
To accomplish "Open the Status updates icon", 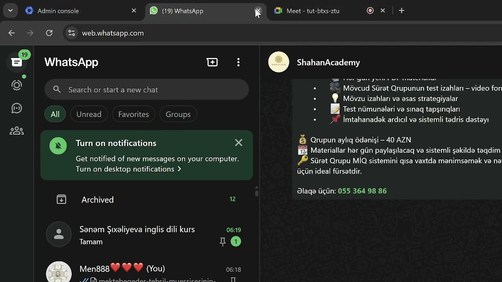I will (x=17, y=85).
